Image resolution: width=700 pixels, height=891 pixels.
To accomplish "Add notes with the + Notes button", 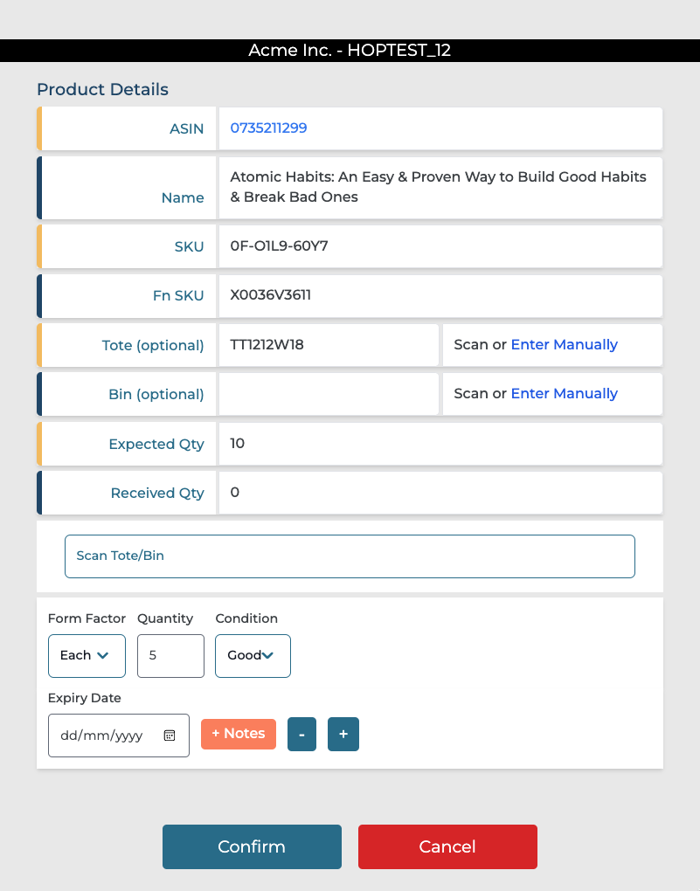I will [x=239, y=734].
